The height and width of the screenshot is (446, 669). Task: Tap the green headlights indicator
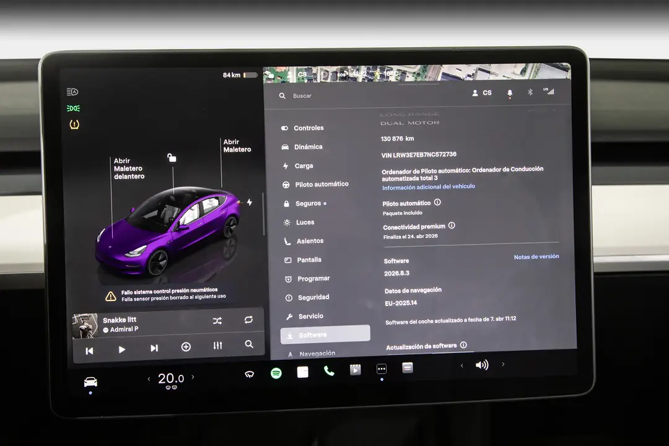[x=73, y=108]
